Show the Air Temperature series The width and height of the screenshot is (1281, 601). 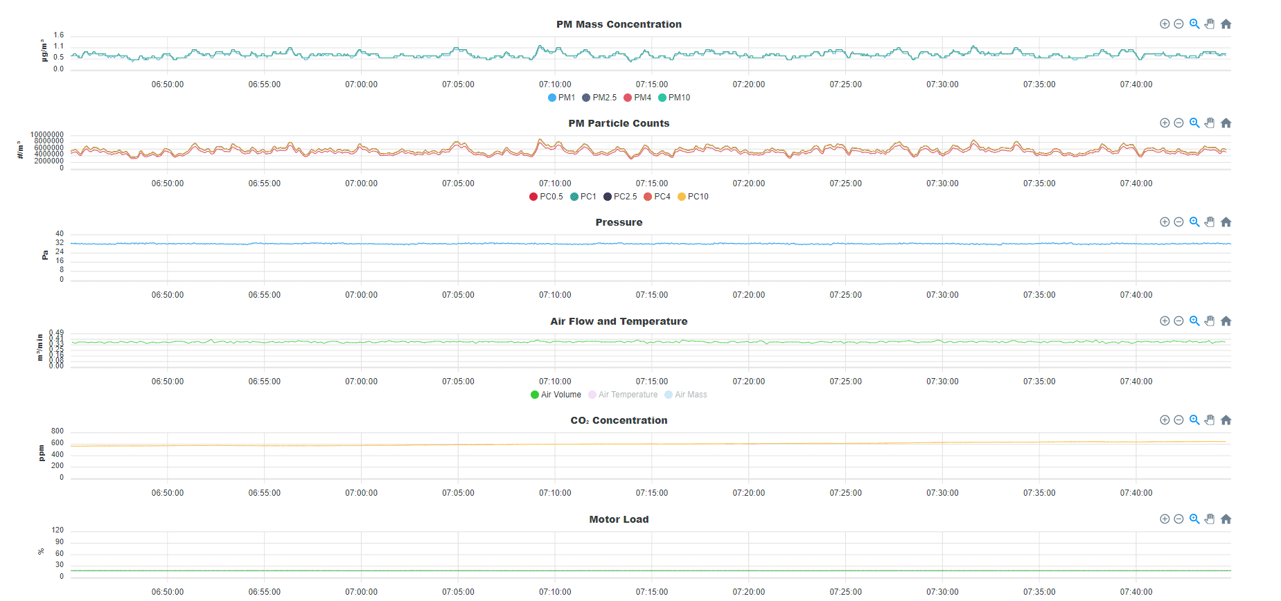pos(623,395)
